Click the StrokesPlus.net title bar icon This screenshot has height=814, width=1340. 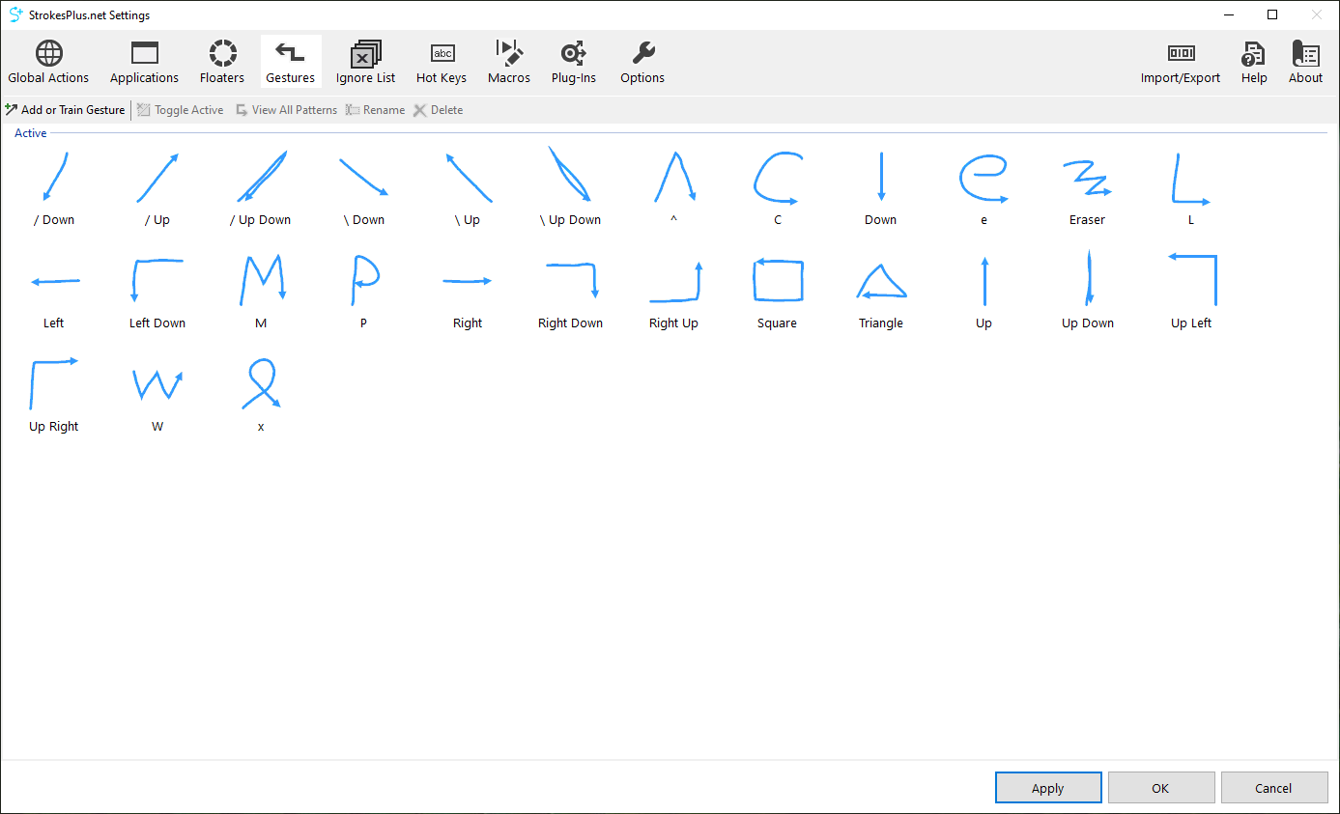[15, 14]
